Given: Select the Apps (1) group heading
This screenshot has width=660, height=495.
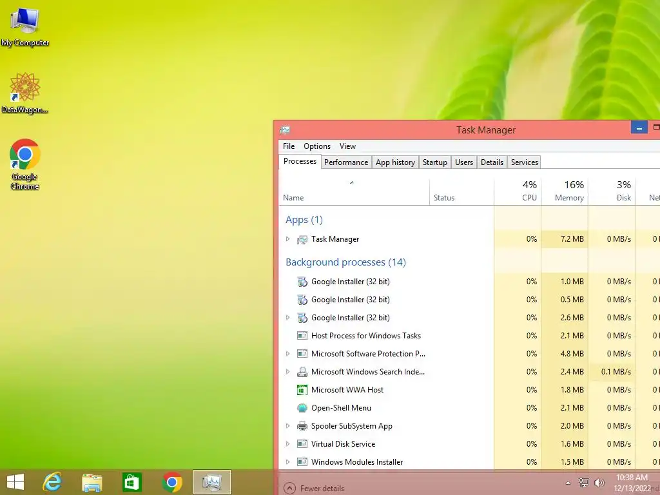Looking at the screenshot, I should [x=304, y=220].
